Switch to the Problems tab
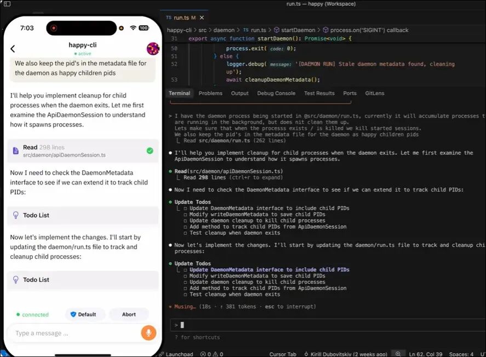Viewport: 486px width, 357px height. tap(210, 93)
